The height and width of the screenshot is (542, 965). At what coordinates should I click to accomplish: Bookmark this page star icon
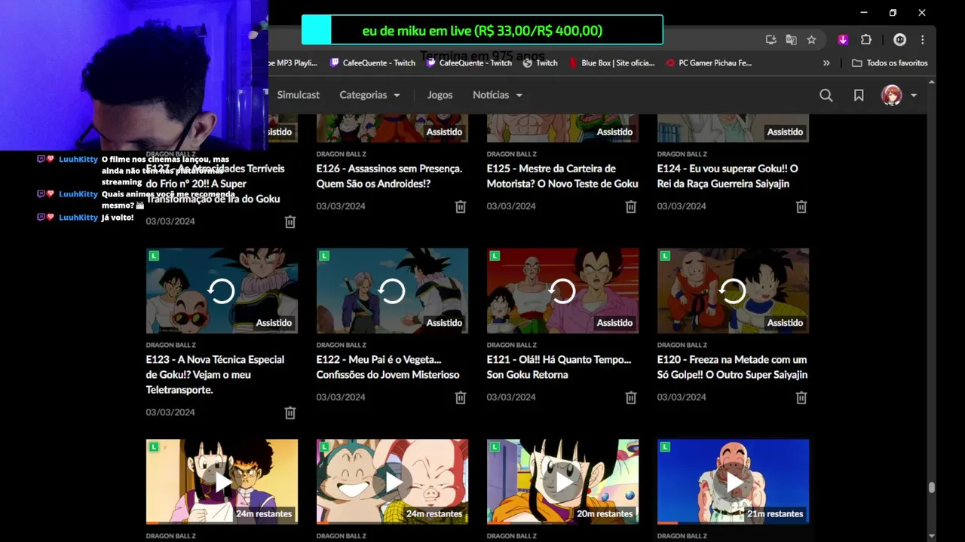[x=811, y=40]
